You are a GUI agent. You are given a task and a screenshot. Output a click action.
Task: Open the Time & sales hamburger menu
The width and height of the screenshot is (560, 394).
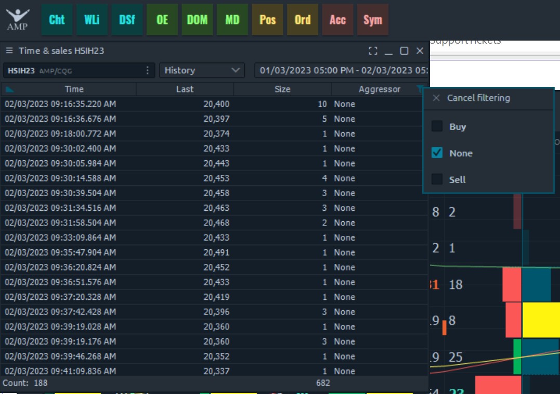[x=9, y=51]
